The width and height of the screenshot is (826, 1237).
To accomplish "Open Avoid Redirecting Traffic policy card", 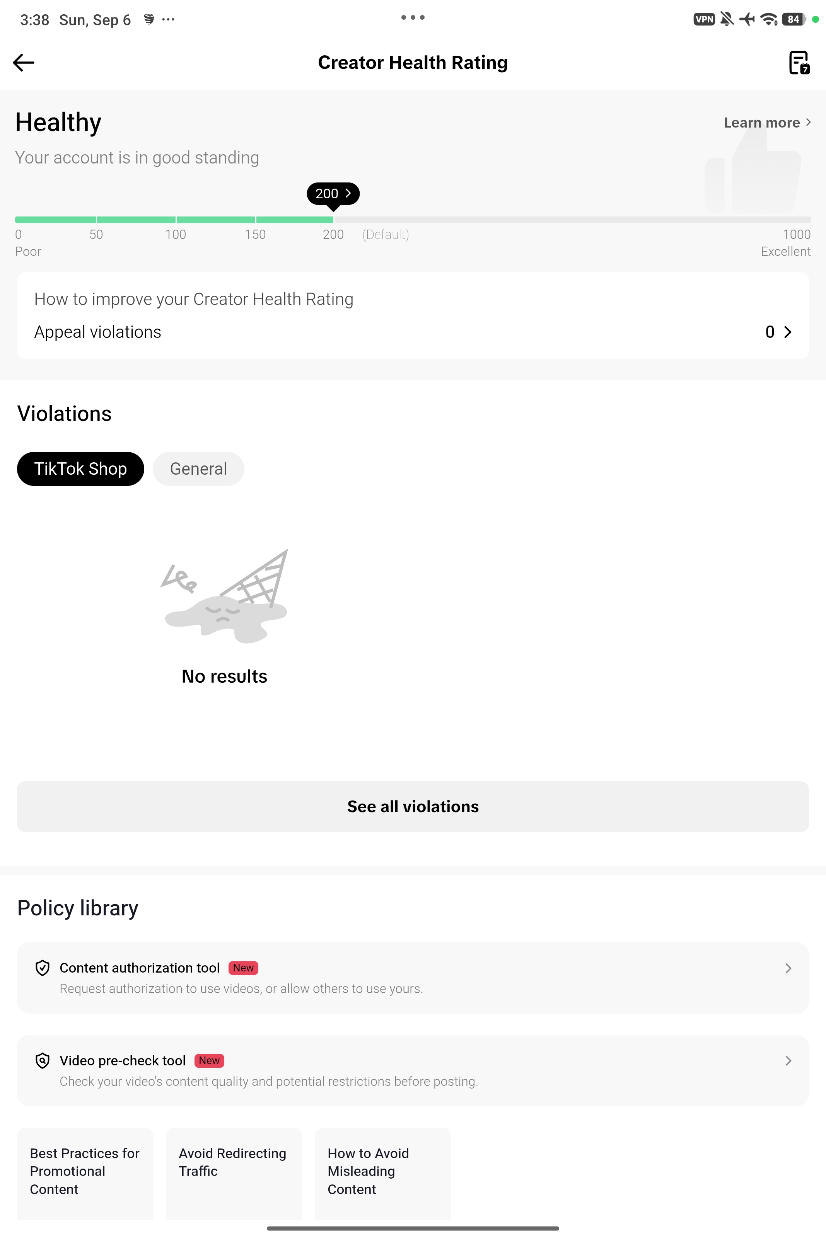I will (x=234, y=1173).
